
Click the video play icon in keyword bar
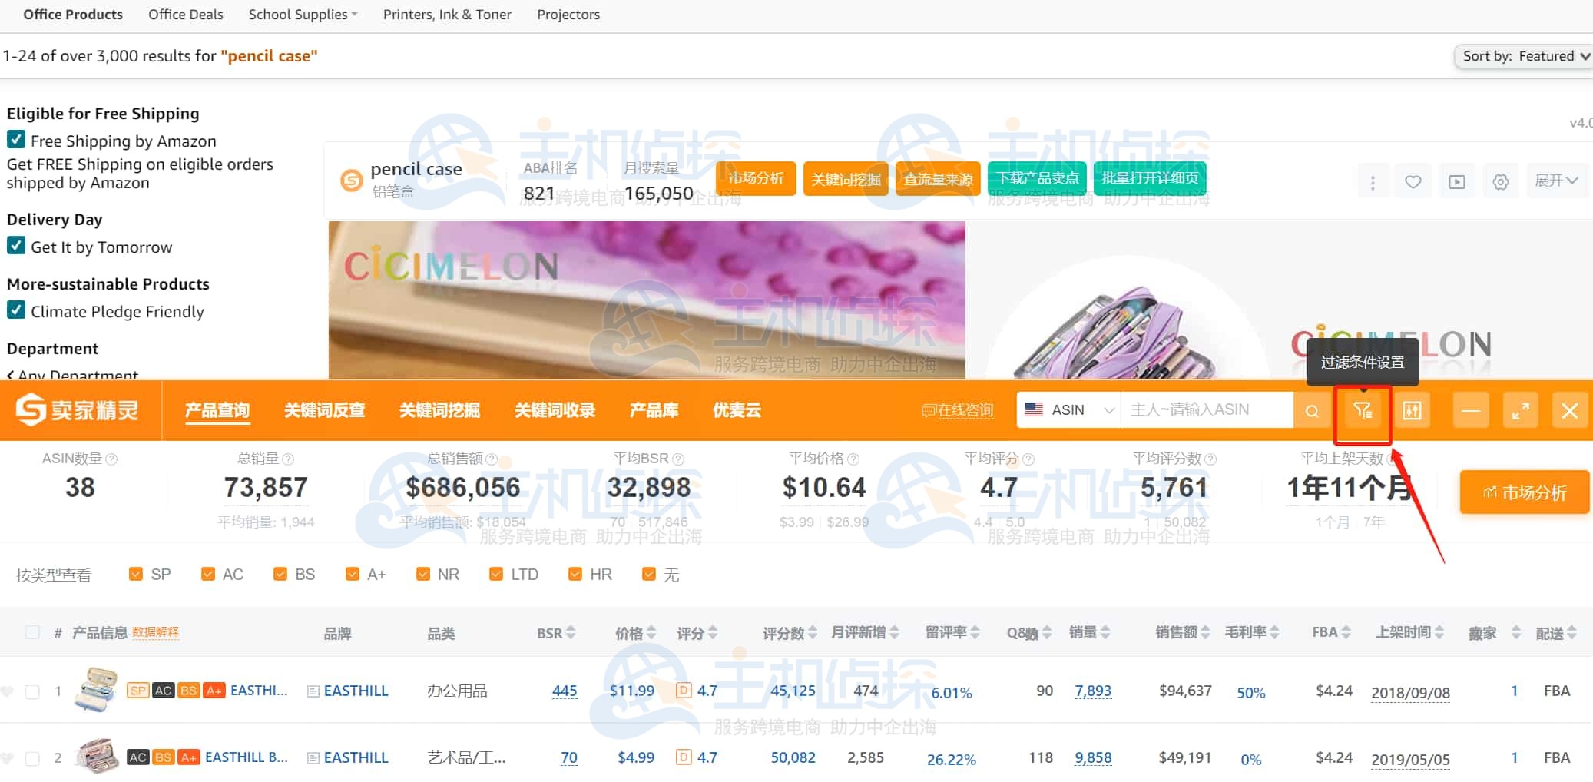[1456, 182]
